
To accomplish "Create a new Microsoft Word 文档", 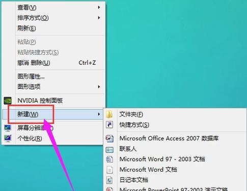I will point(175,170).
